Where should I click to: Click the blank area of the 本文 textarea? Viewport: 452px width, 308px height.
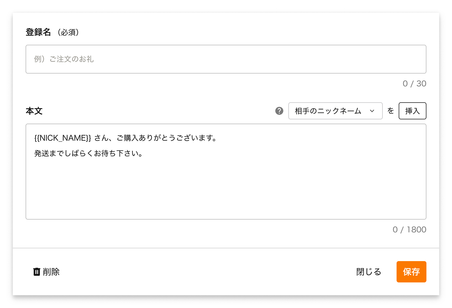pyautogui.click(x=226, y=189)
